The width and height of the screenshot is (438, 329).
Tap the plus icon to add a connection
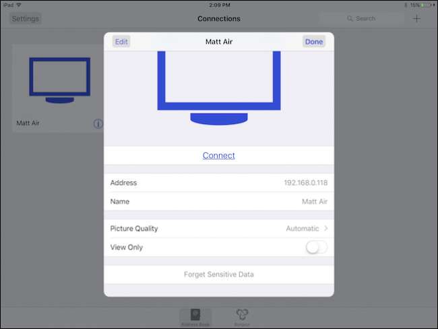pos(416,19)
